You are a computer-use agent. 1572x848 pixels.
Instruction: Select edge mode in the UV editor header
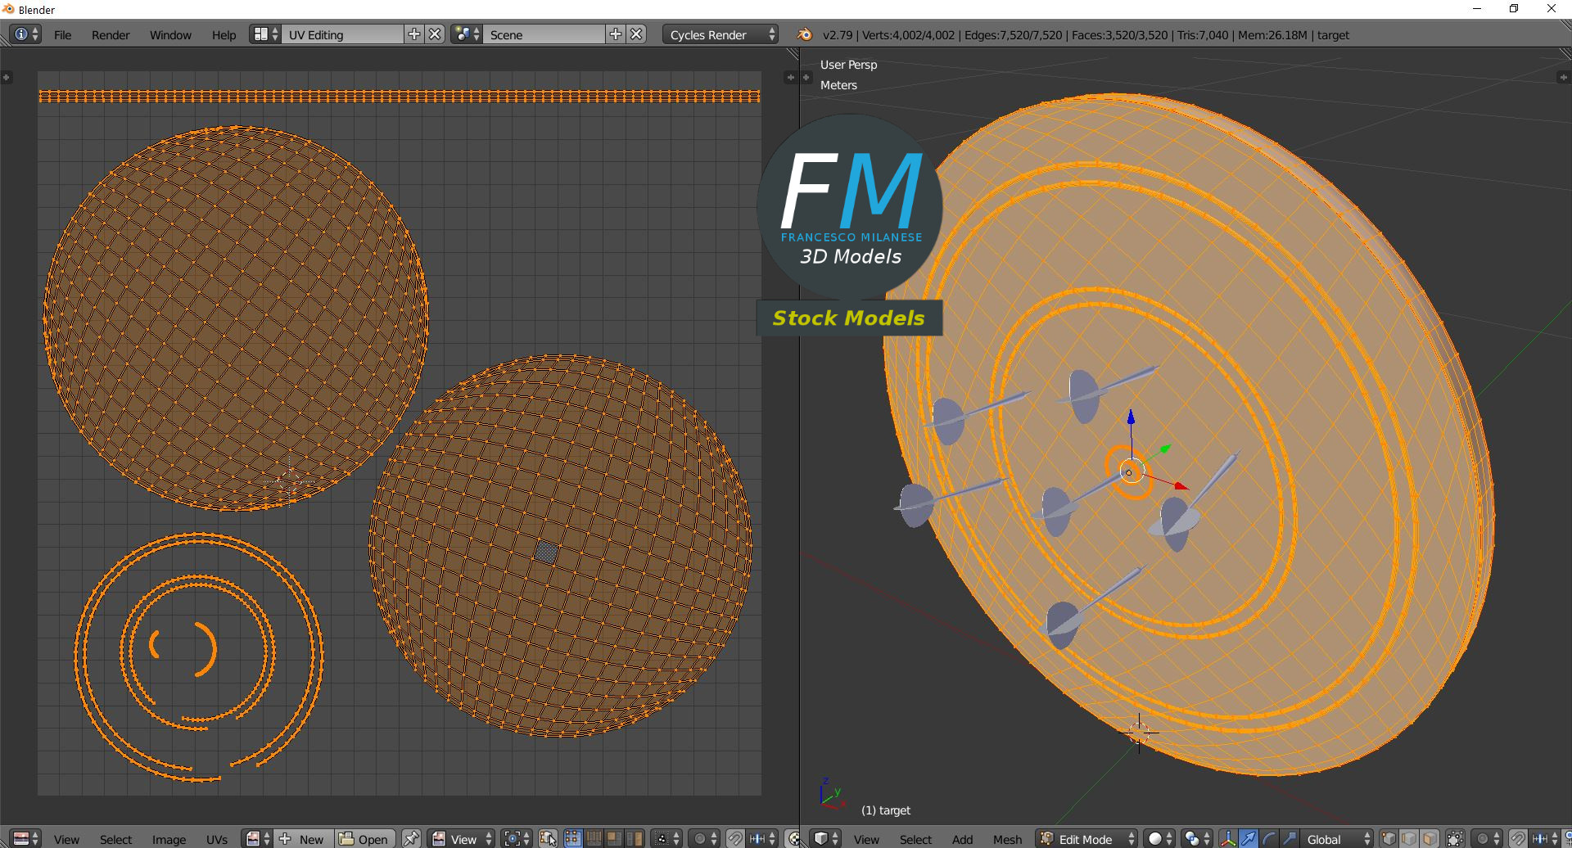pyautogui.click(x=594, y=838)
